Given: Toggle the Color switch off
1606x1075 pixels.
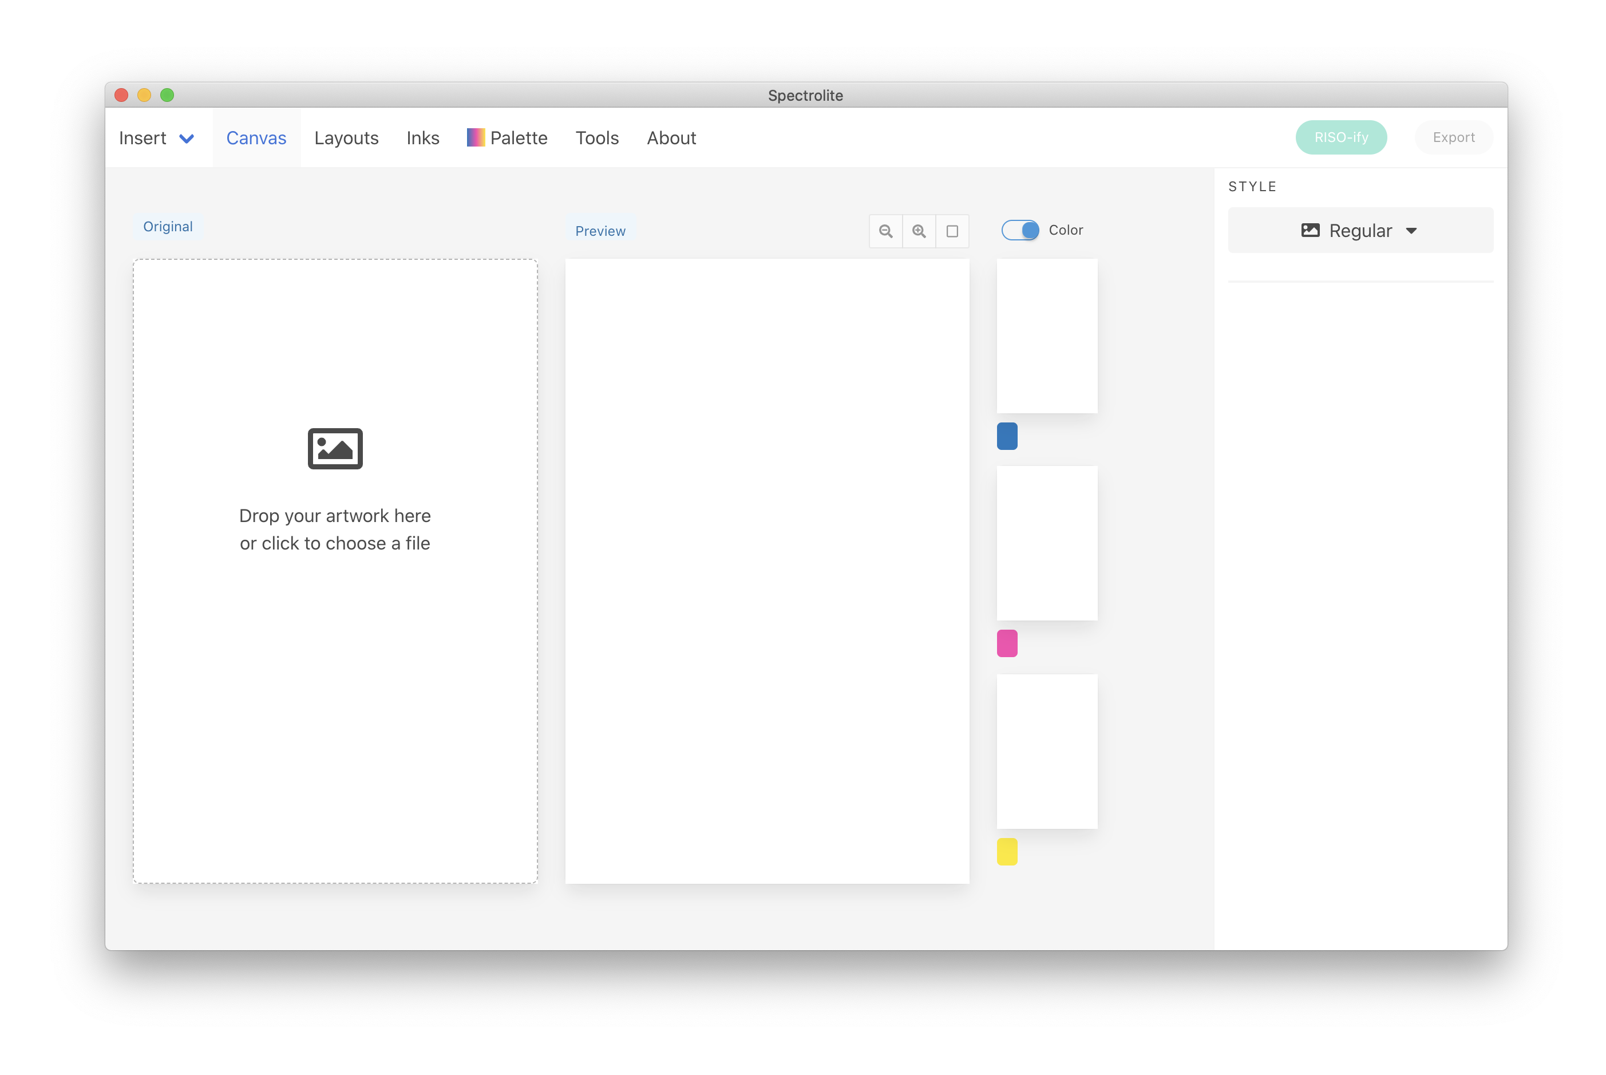Looking at the screenshot, I should [x=1019, y=230].
